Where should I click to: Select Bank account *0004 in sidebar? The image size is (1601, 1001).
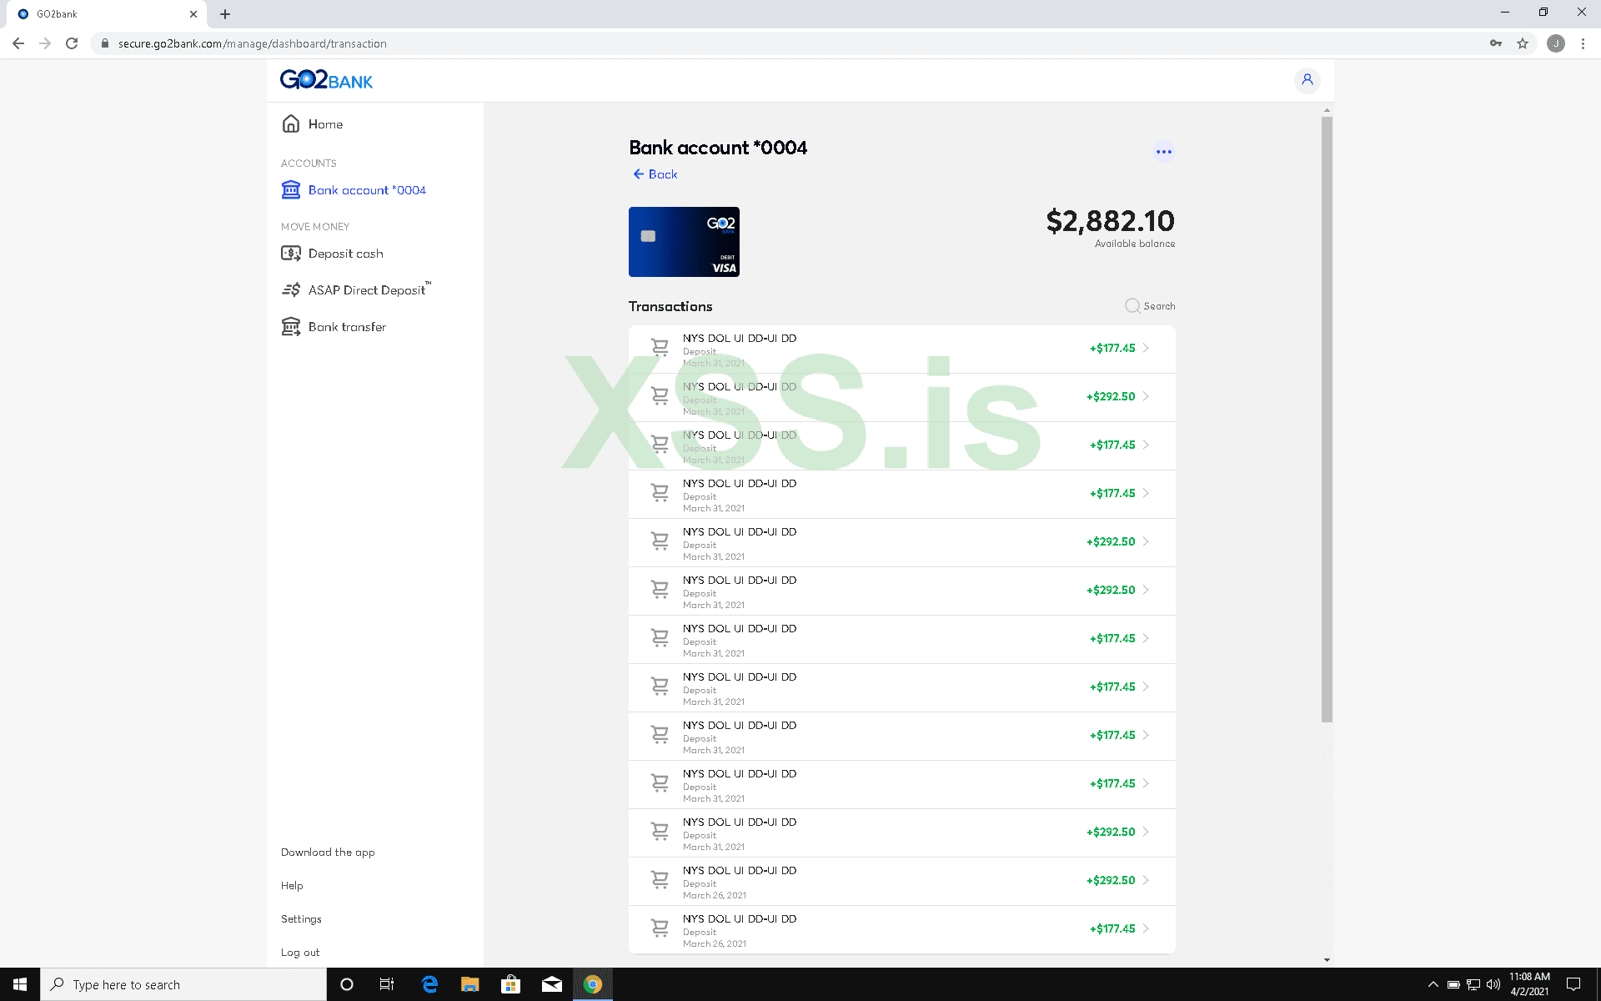pos(366,190)
